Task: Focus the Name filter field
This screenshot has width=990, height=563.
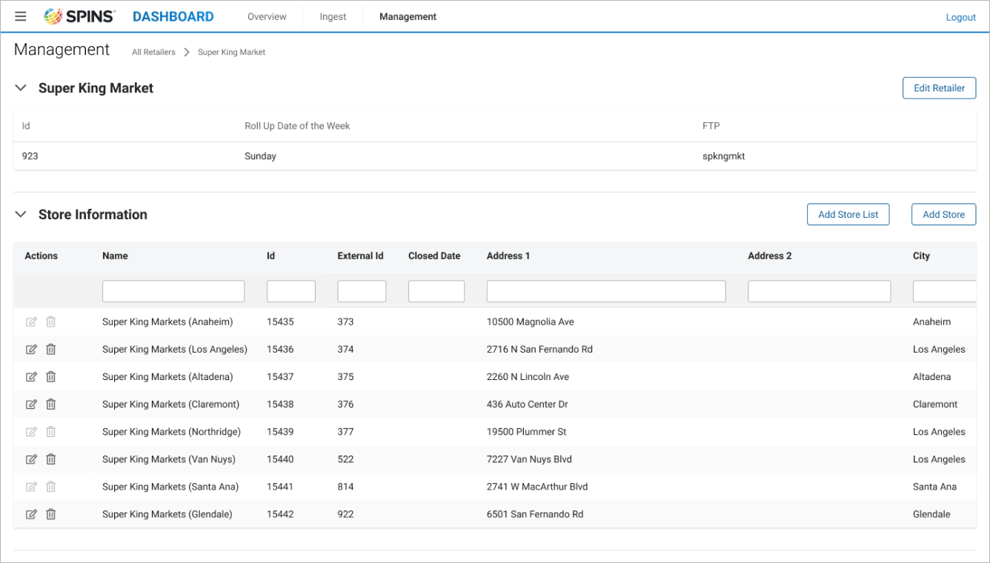Action: (173, 291)
